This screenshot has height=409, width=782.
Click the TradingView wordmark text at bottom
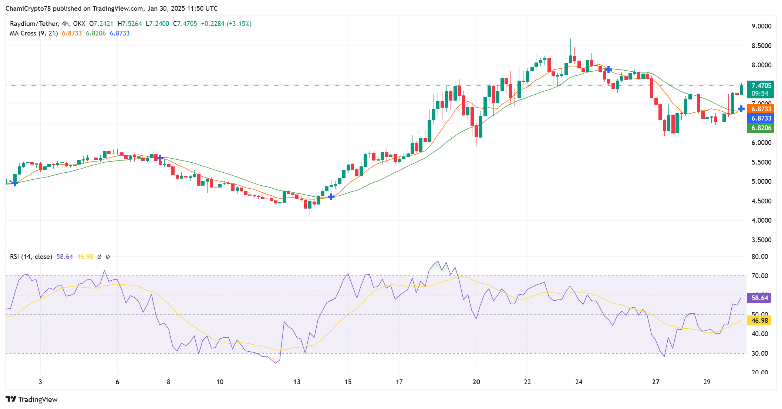38,399
